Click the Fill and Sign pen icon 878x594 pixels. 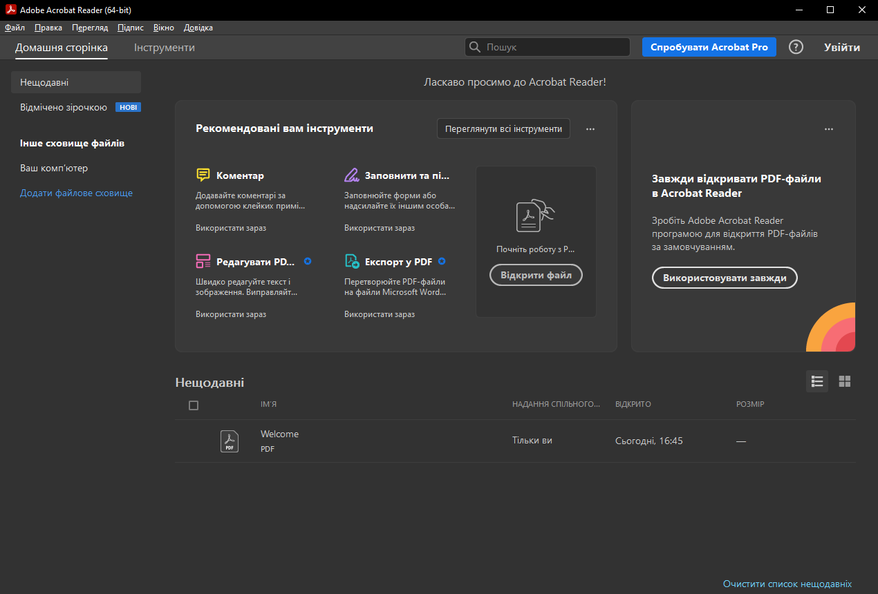[x=352, y=175]
